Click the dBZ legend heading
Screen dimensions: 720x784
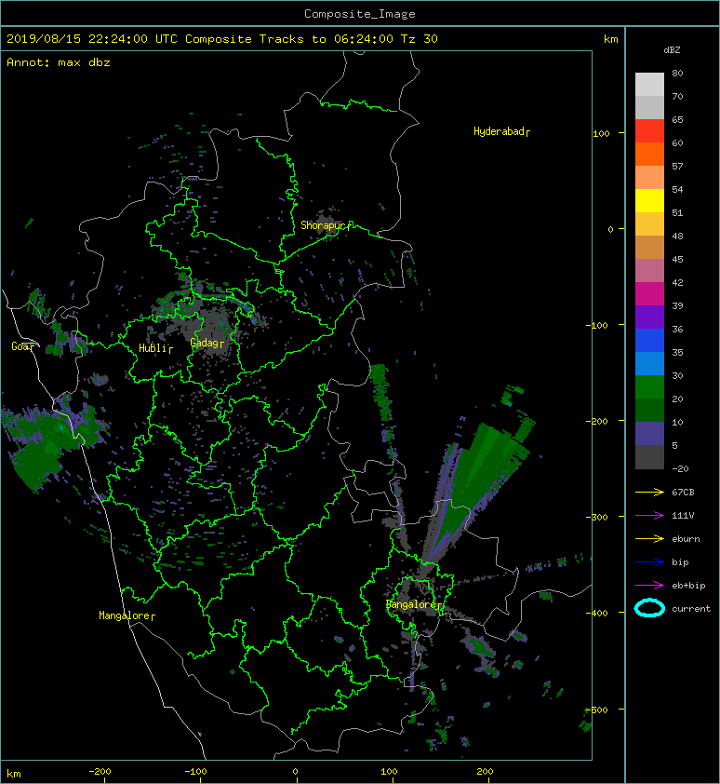[672, 50]
